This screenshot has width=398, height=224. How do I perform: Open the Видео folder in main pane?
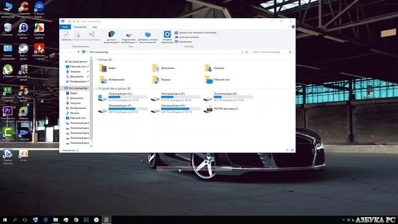tap(108, 68)
